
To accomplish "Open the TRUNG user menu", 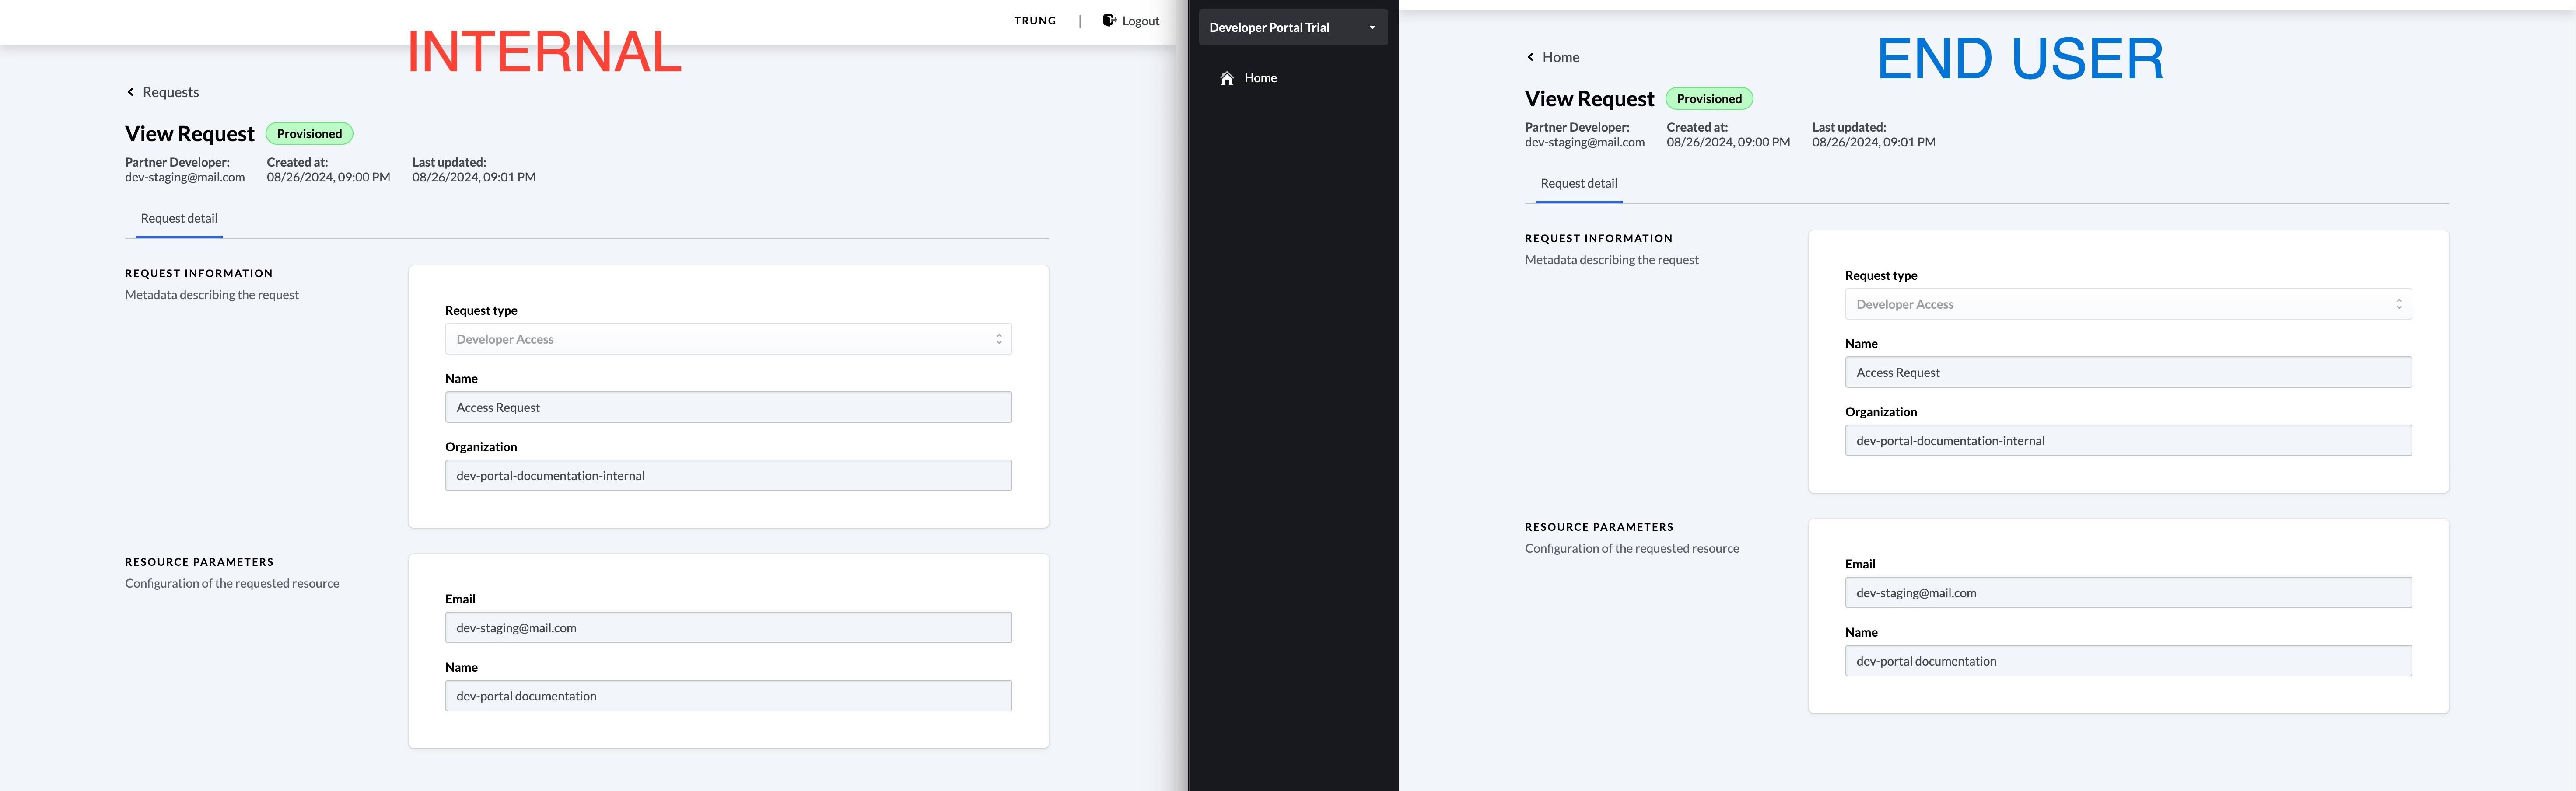I will pyautogui.click(x=1035, y=20).
